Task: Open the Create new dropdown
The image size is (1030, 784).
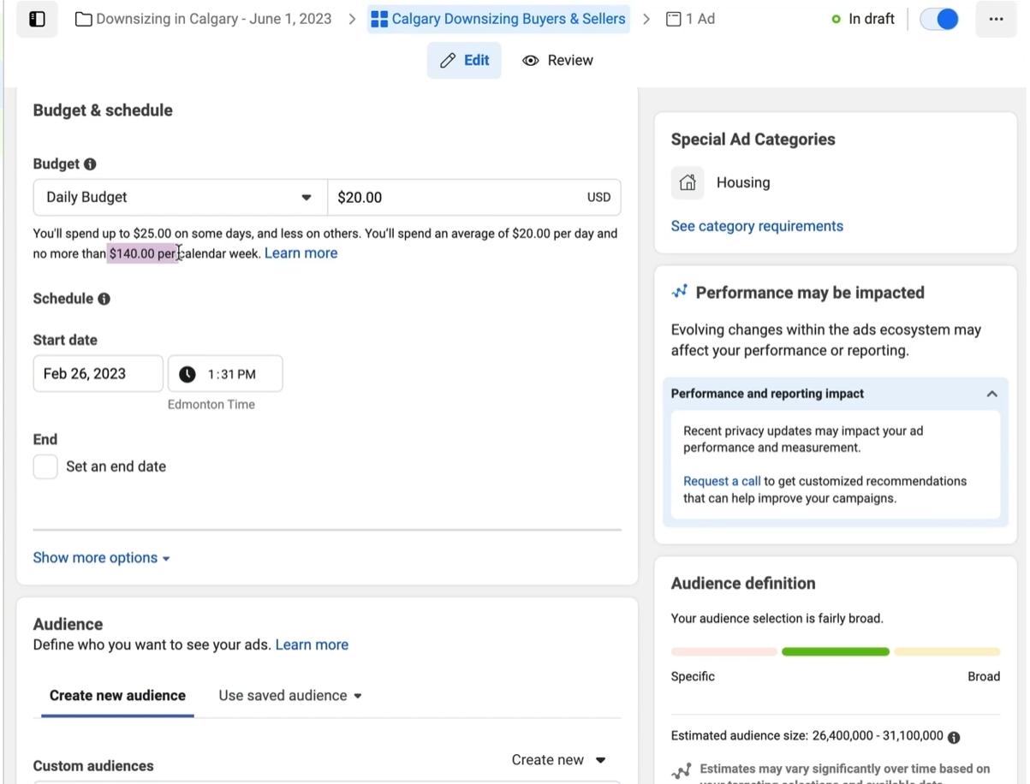Action: [x=558, y=760]
